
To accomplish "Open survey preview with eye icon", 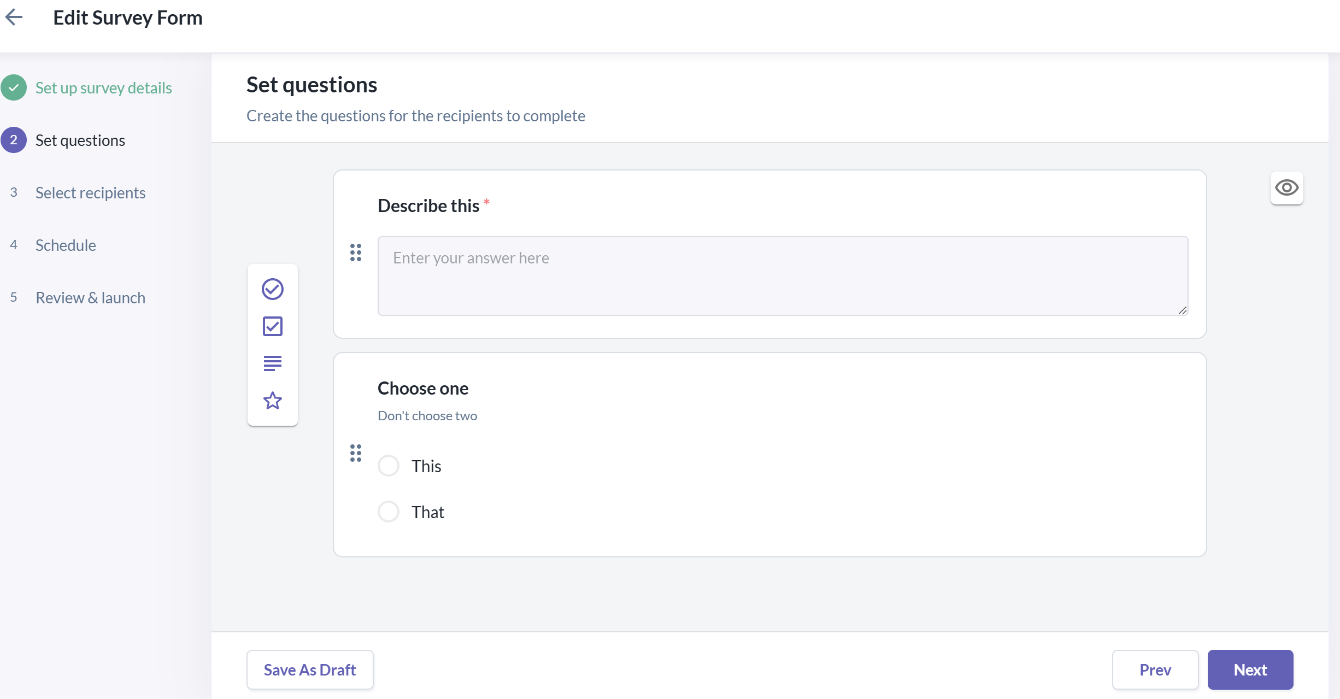I will [1286, 188].
